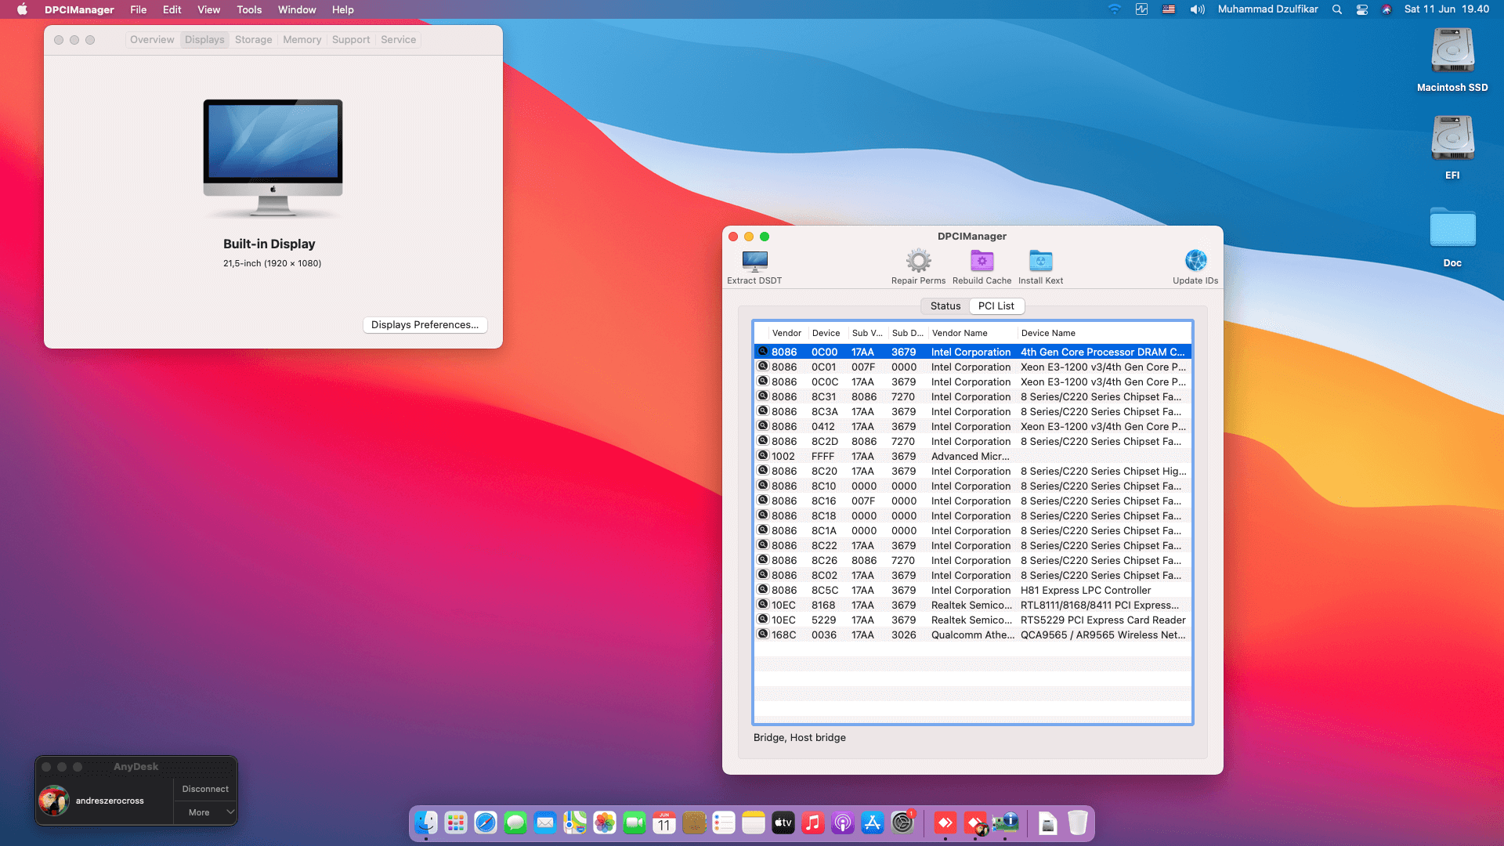The image size is (1504, 846).
Task: Expand the More dropdown in AnyDesk
Action: (205, 812)
